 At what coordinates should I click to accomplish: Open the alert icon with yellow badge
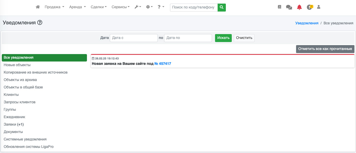click(309, 7)
